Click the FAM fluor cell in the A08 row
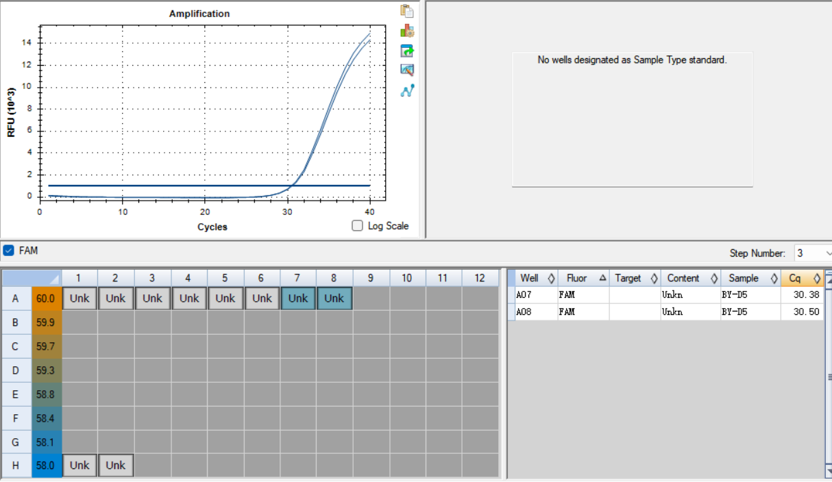Screen dimensions: 832x482 point(583,312)
